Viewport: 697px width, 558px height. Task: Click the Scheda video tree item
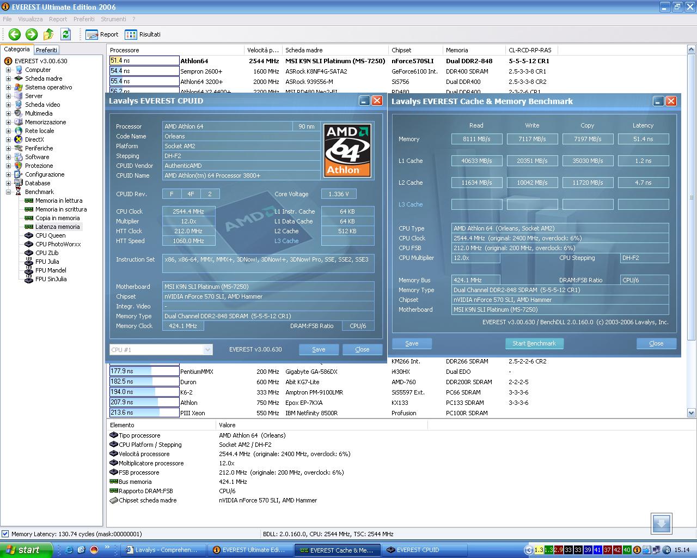point(42,105)
